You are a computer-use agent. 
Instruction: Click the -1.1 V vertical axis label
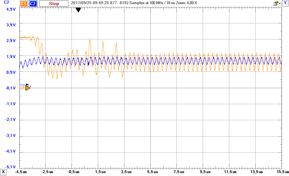pyautogui.click(x=10, y=104)
